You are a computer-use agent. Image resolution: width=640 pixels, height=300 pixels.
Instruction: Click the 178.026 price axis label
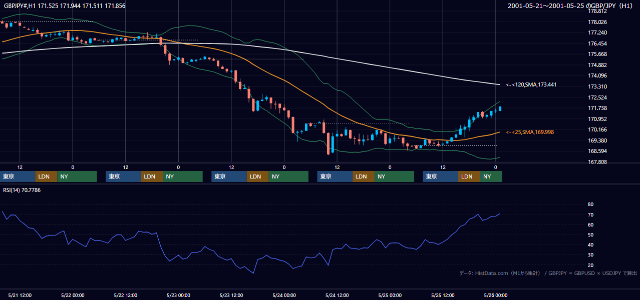tap(597, 22)
